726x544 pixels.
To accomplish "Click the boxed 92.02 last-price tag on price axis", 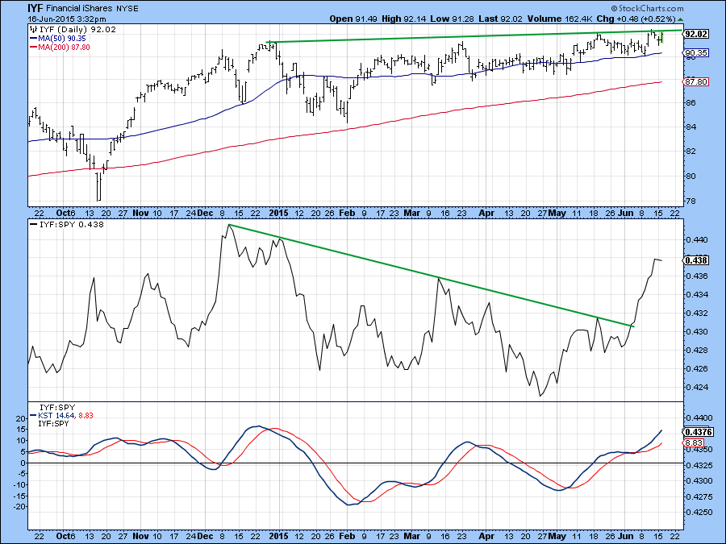I will tap(696, 34).
